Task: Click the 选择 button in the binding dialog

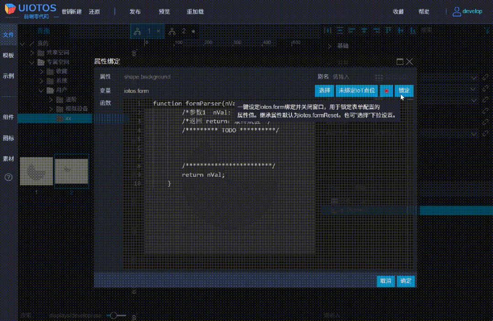Action: click(324, 90)
